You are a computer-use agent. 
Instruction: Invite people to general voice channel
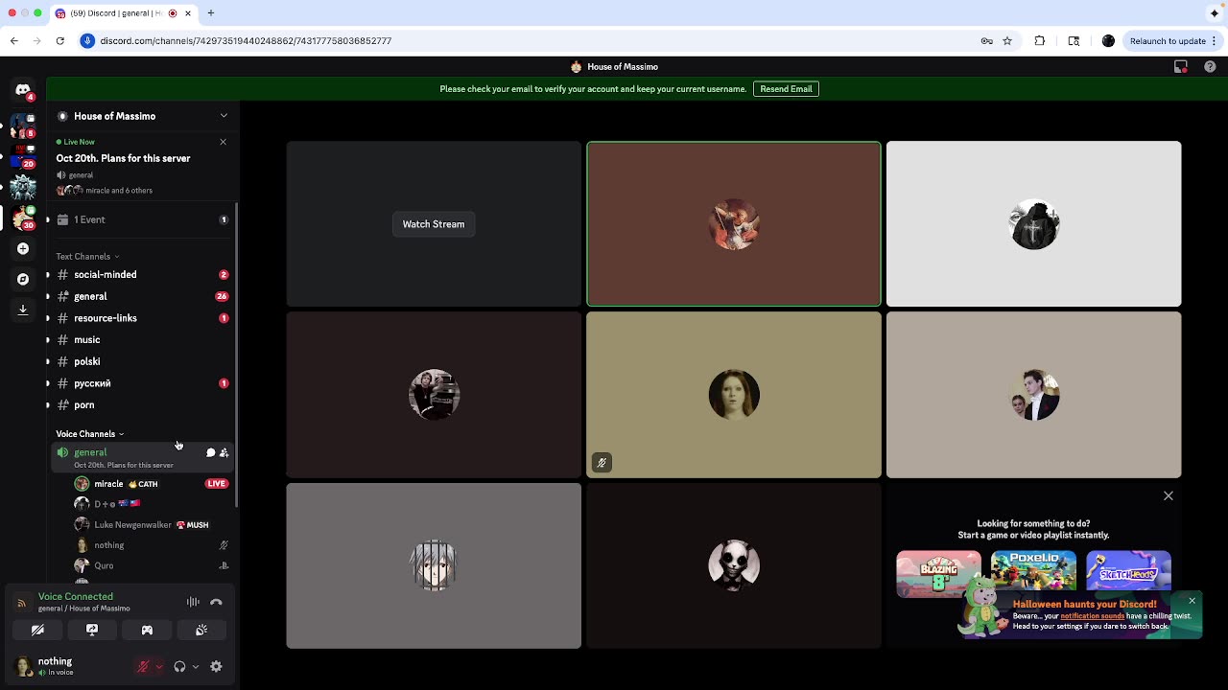click(x=224, y=452)
